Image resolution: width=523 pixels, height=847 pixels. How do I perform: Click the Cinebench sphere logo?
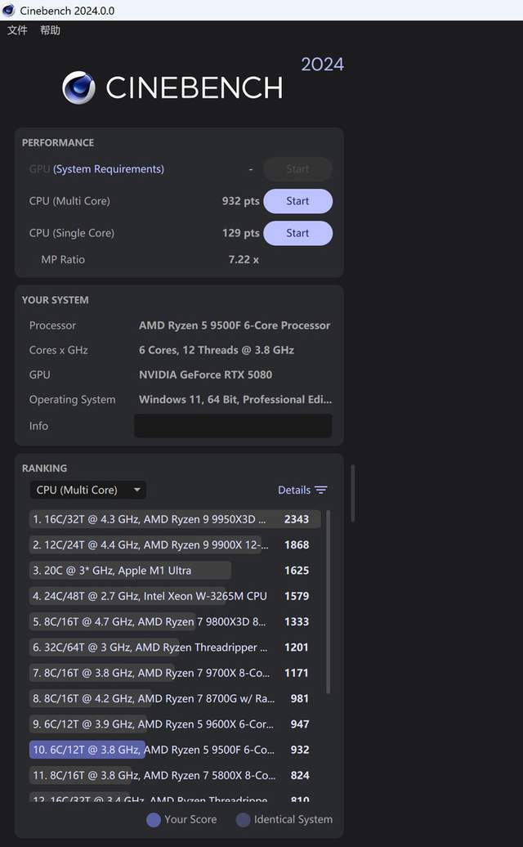click(x=78, y=87)
